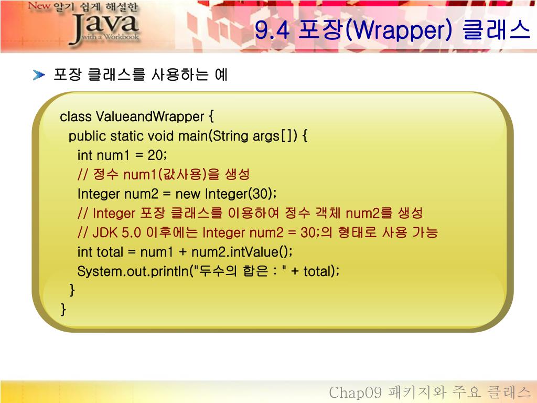This screenshot has width=537, height=403.
Task: Click the comment '// 정수 num1(값사용)을 생성'
Action: (x=164, y=174)
